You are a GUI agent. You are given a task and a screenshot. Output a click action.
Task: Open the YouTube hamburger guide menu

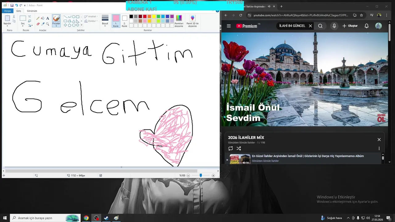click(229, 26)
